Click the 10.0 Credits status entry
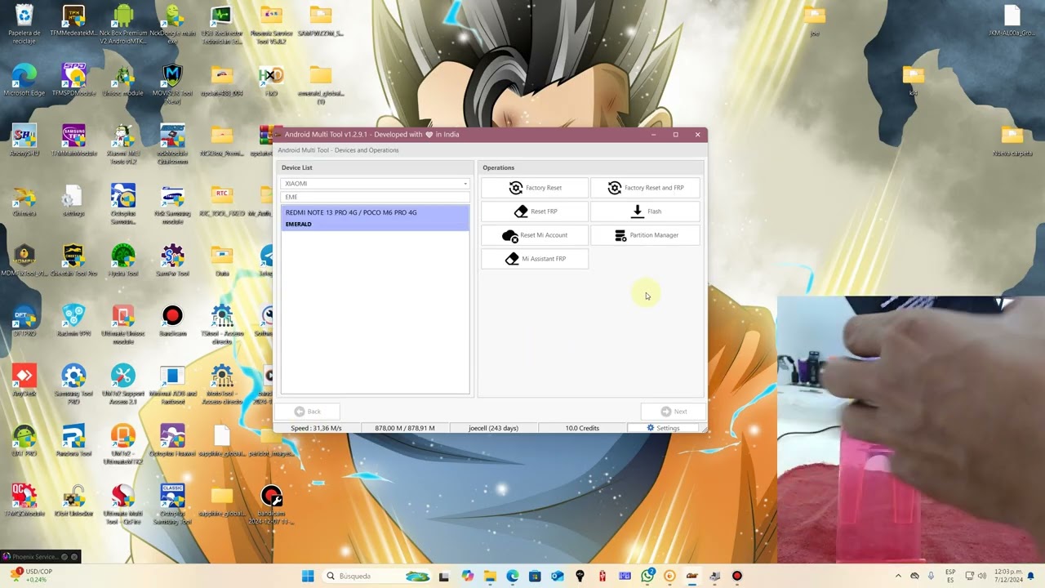Image resolution: width=1045 pixels, height=588 pixels. tap(582, 428)
